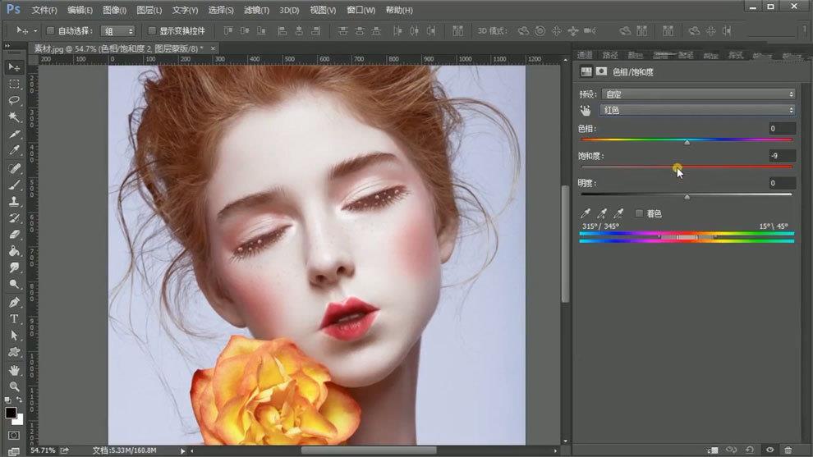
Task: Click the reset adjustment icon
Action: point(749,450)
